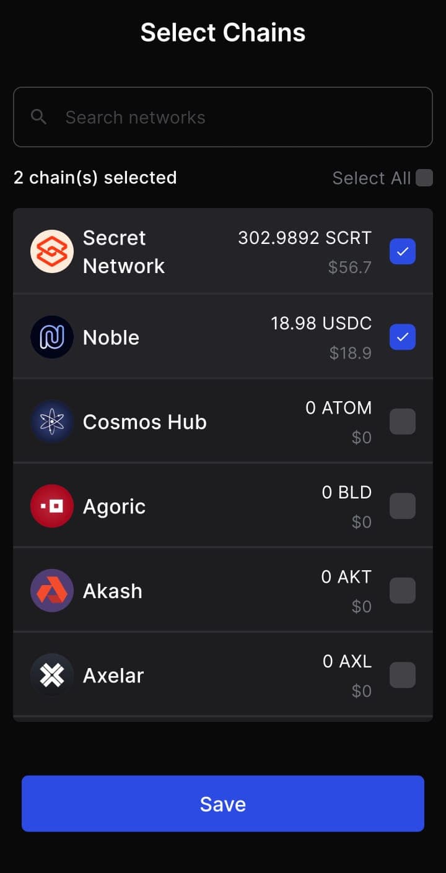Select the Axelar chain checkbox
The height and width of the screenshot is (873, 446).
[403, 675]
